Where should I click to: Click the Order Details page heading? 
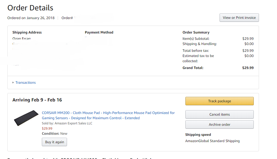pos(30,8)
